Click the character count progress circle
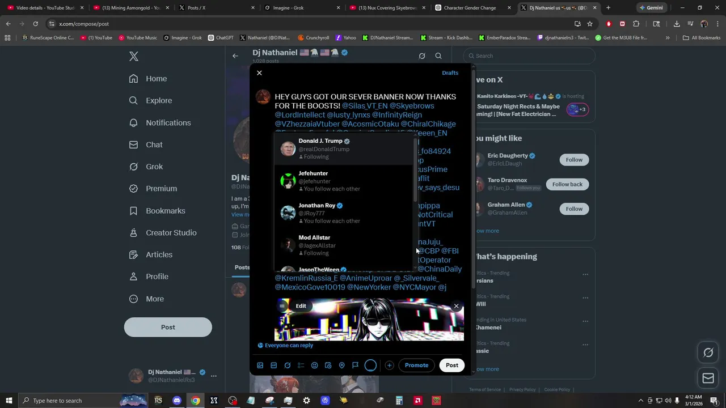726x408 pixels. point(370,365)
